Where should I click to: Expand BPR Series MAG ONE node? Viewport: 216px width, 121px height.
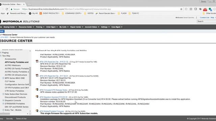click(3, 78)
